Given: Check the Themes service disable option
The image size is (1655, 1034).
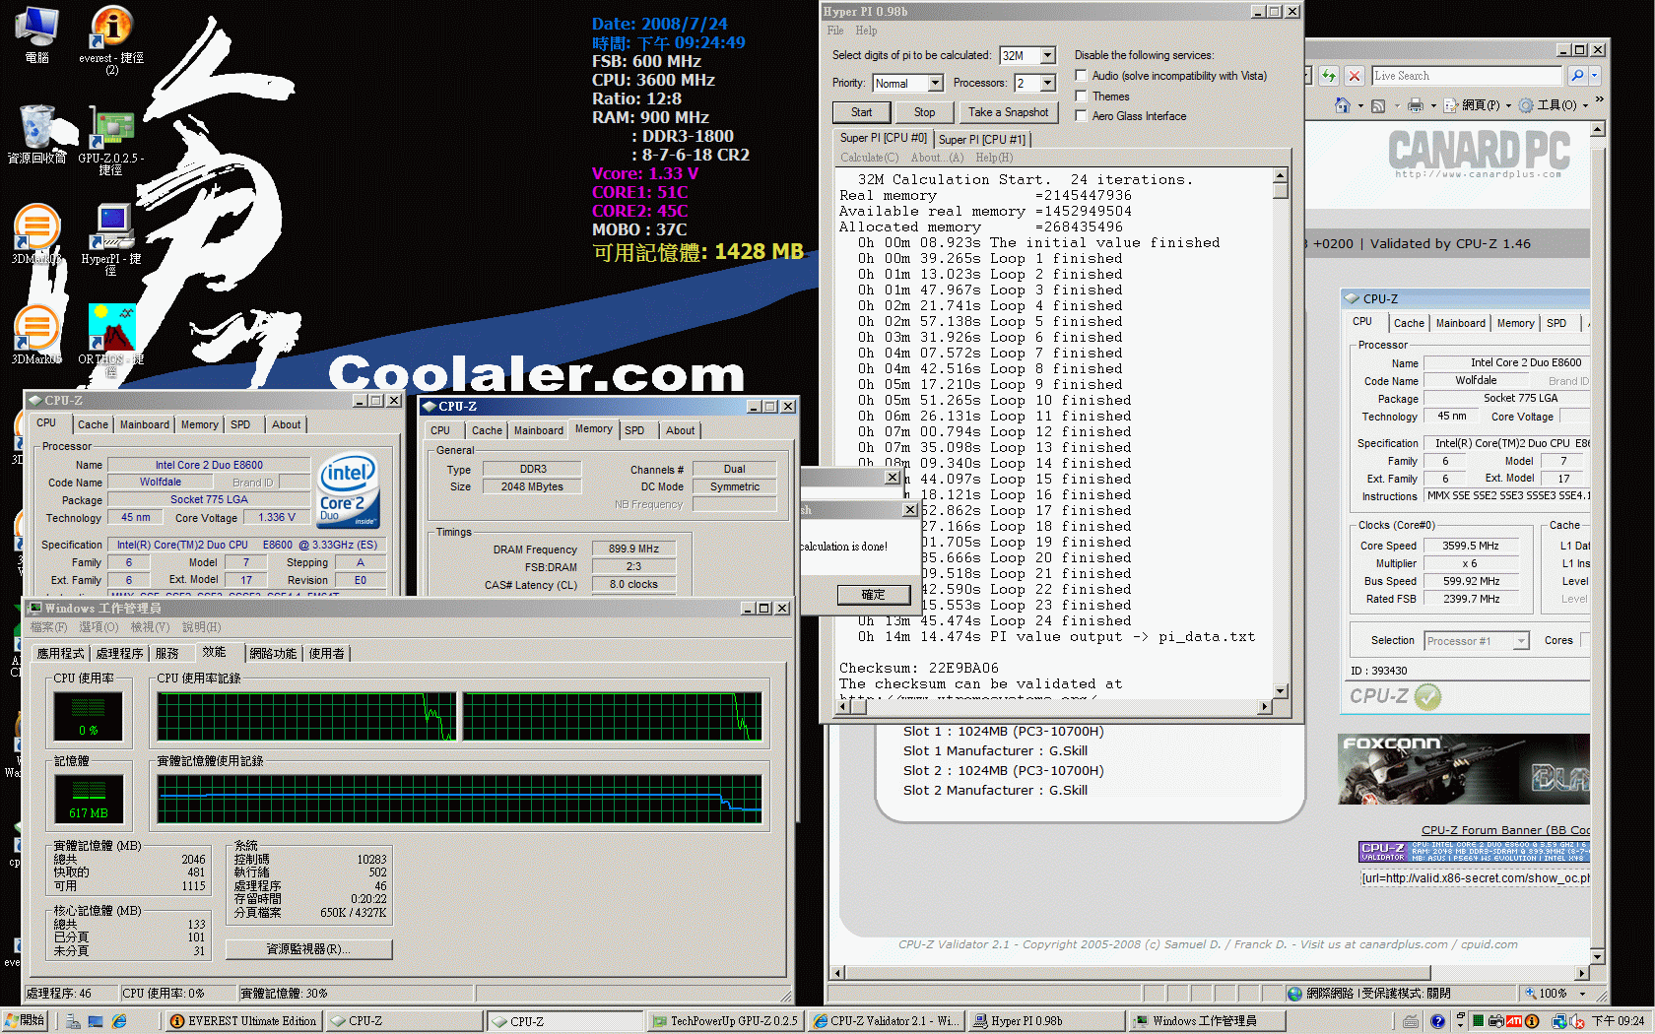Looking at the screenshot, I should 1081,96.
